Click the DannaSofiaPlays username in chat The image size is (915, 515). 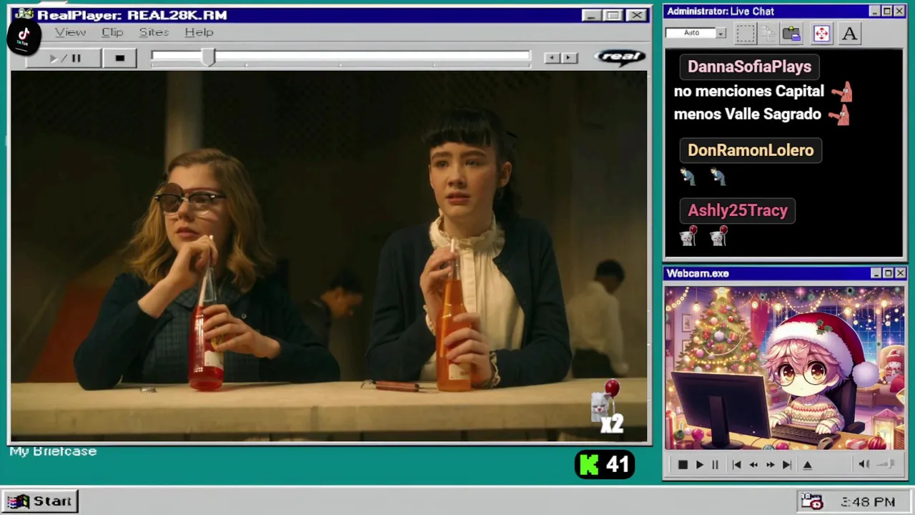[749, 67]
